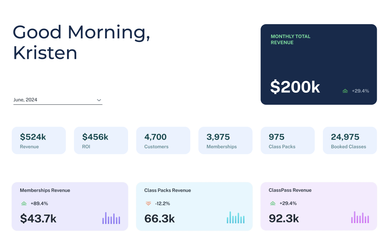
Task: Click Class Packs Revenue red down-arrow icon
Action: (x=148, y=204)
